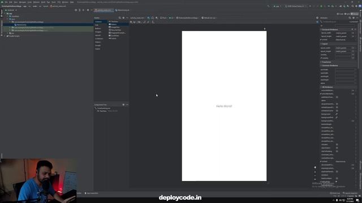The height and width of the screenshot is (203, 362).
Task: Toggle animationCache checkbox
Action: (x=337, y=111)
